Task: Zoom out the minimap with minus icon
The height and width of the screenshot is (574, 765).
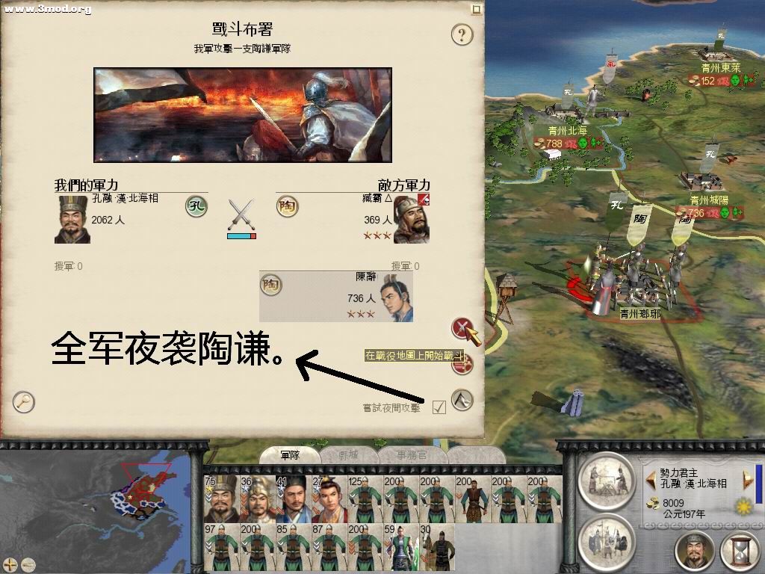Action: pyautogui.click(x=28, y=565)
